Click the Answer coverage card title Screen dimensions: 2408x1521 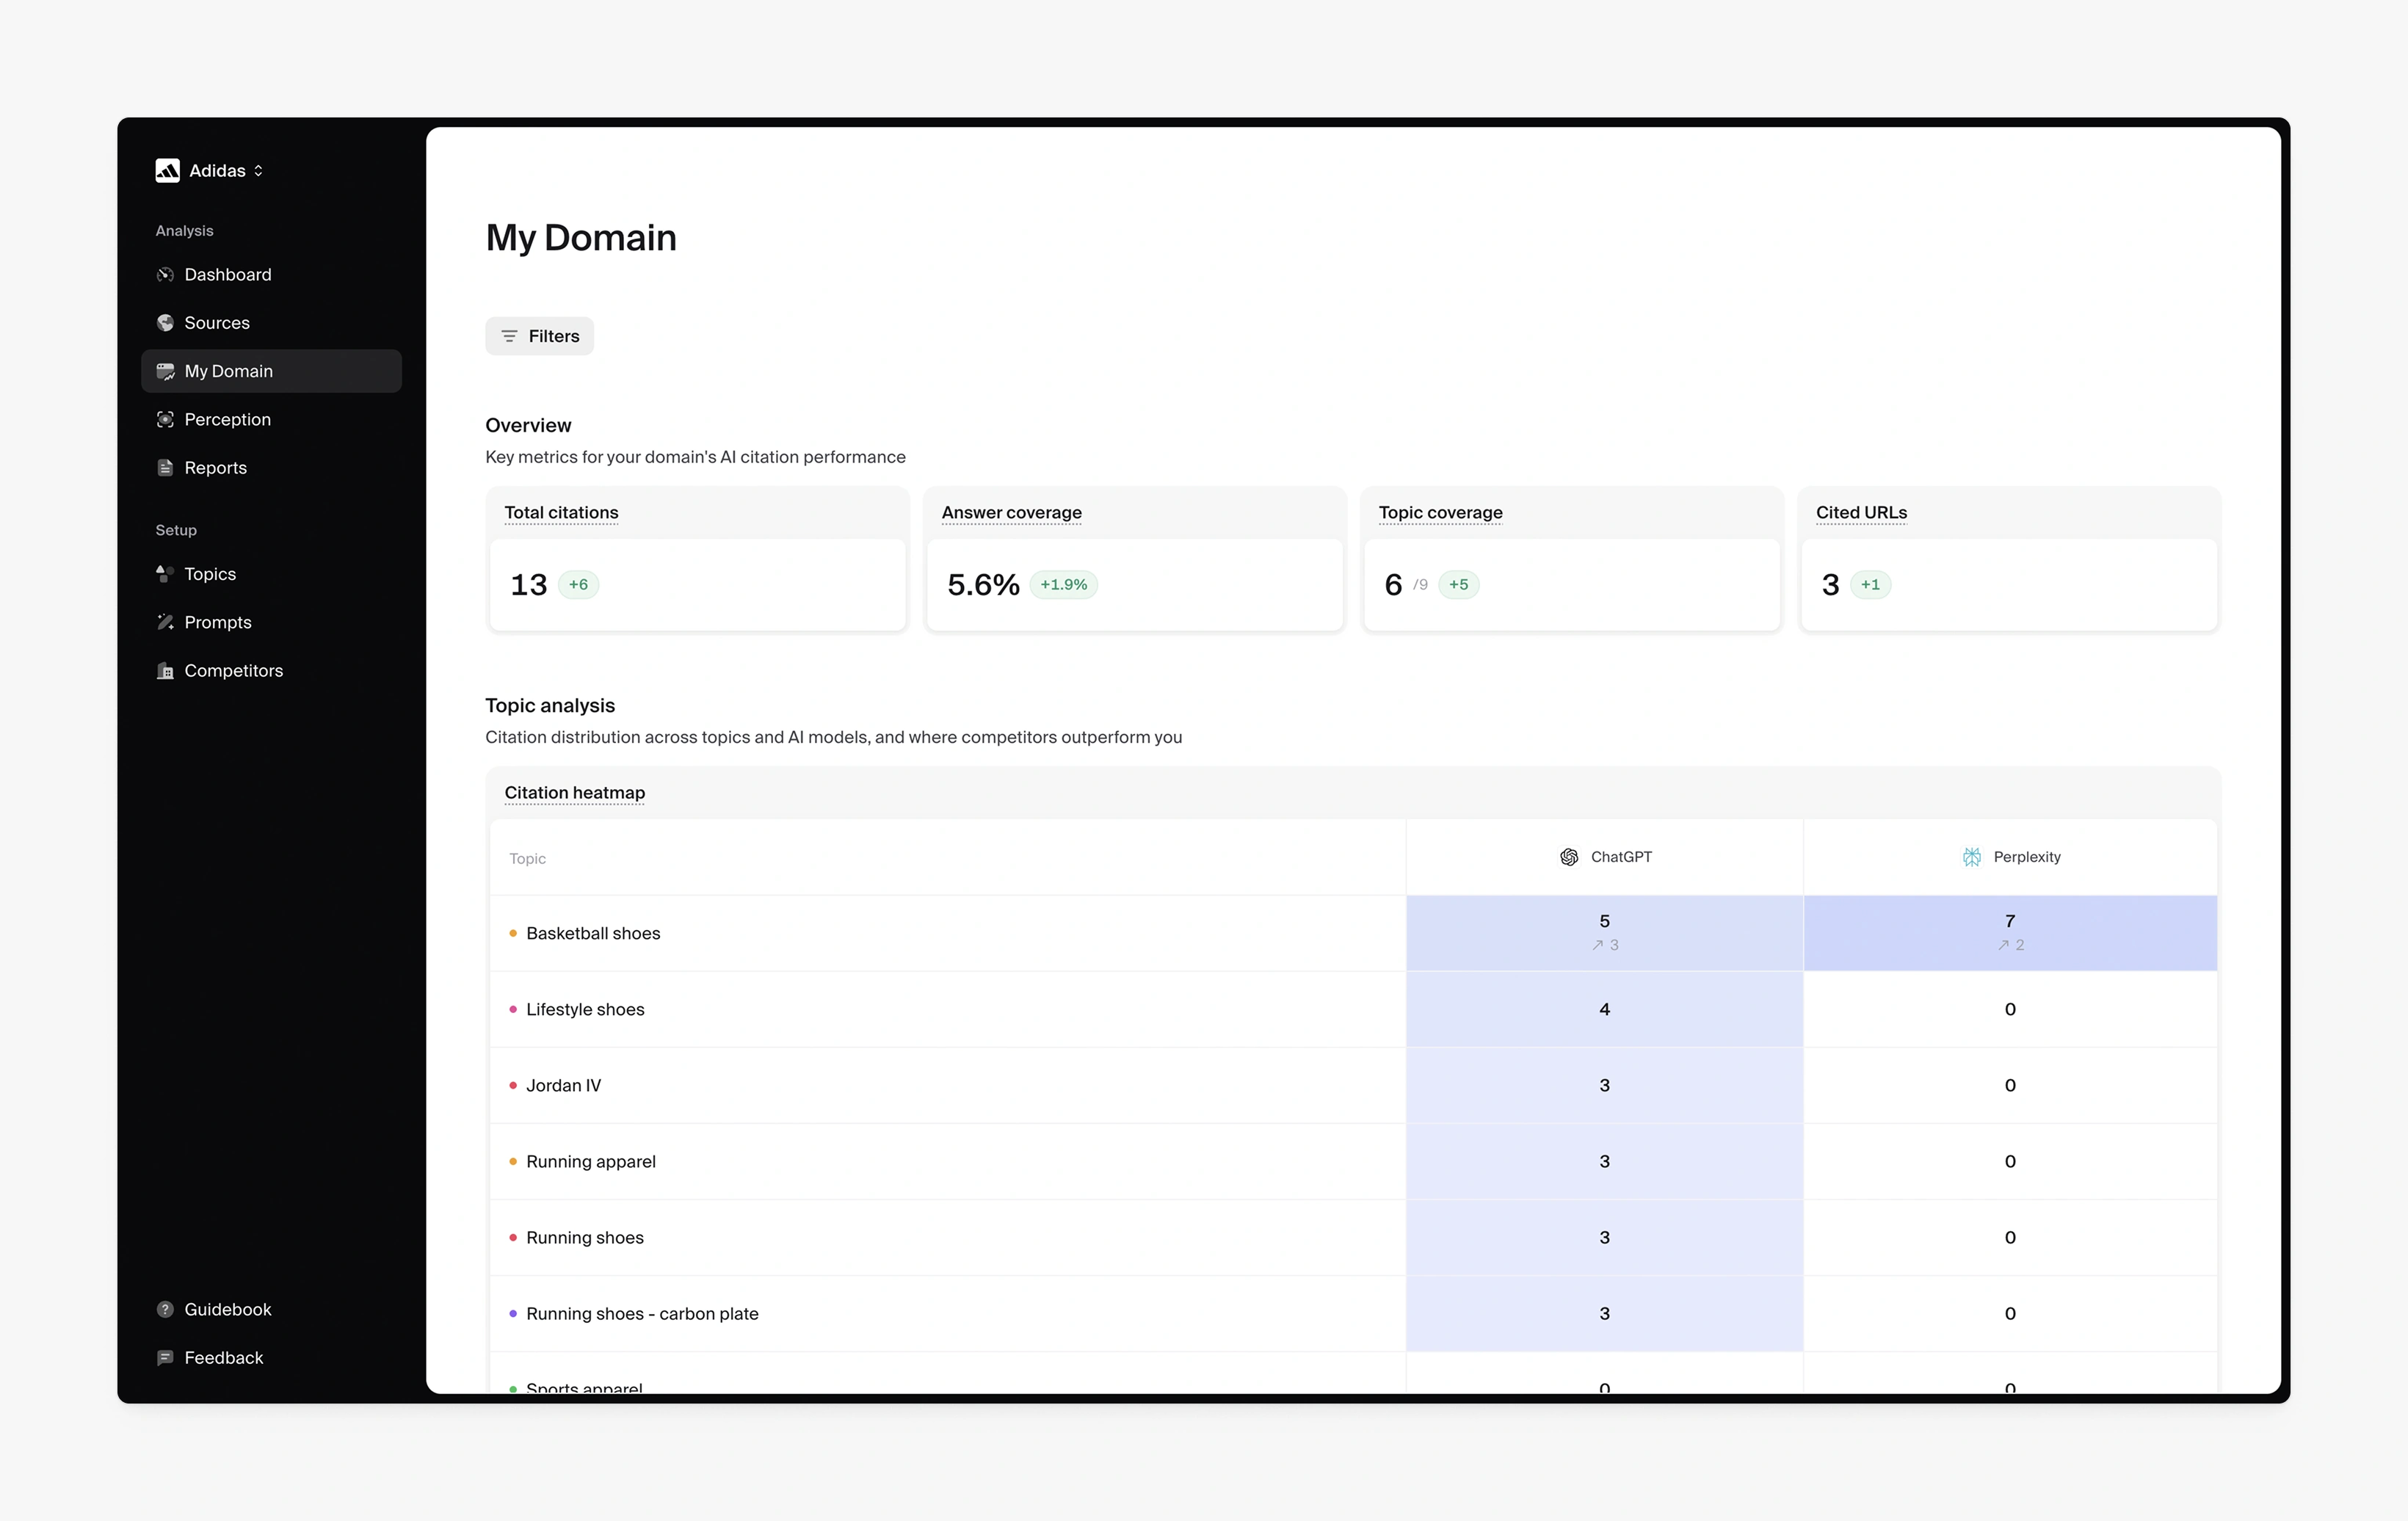click(1011, 513)
